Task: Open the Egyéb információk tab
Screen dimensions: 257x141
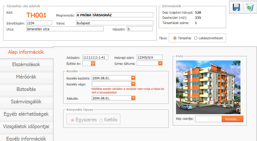Action: [26, 138]
